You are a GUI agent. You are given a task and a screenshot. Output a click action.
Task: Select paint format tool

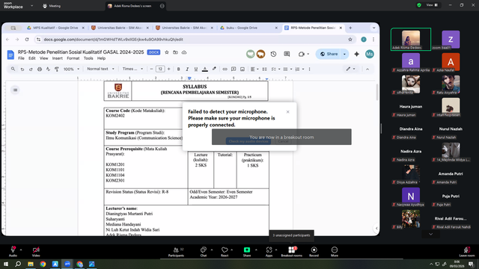click(57, 69)
